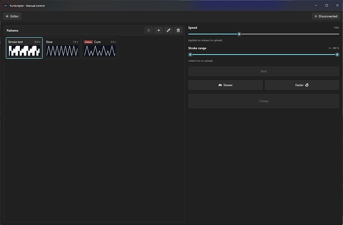The height and width of the screenshot is (225, 343).
Task: Select the Cum climax pattern card
Action: point(100,48)
